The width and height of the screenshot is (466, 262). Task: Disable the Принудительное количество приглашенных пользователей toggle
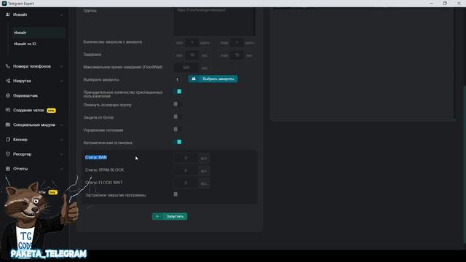tap(178, 92)
